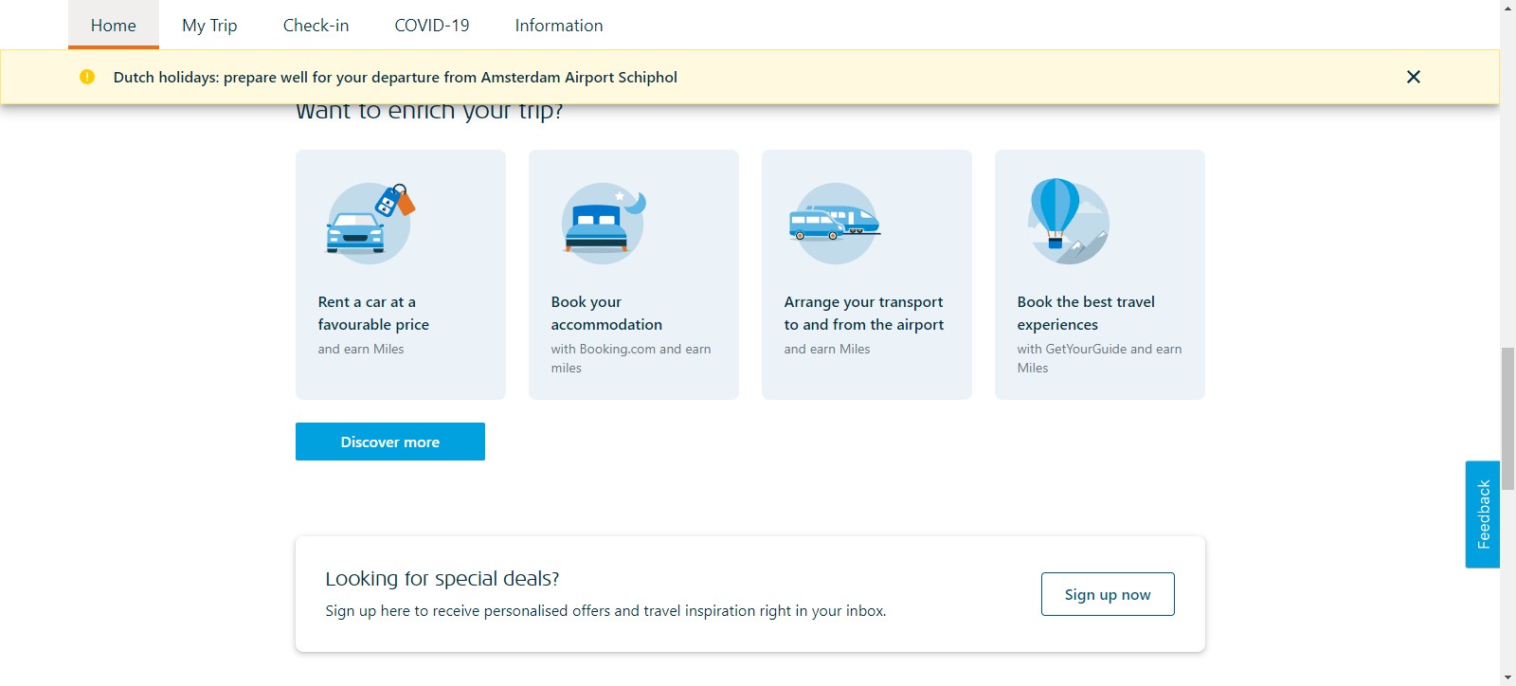
Task: Click the yellow warning icon in banner
Action: (x=87, y=77)
